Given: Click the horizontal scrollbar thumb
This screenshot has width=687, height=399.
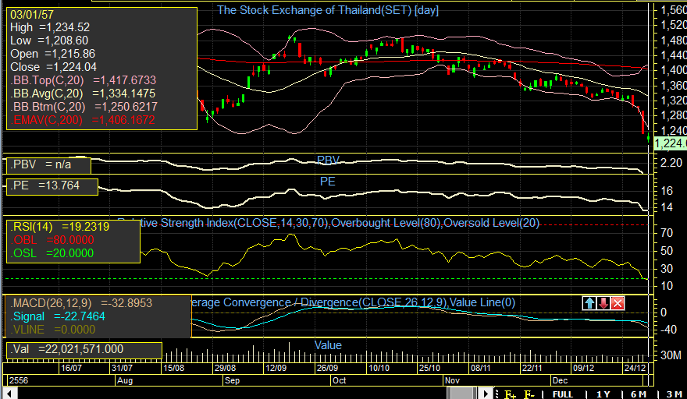Looking at the screenshot, I should (463, 394).
